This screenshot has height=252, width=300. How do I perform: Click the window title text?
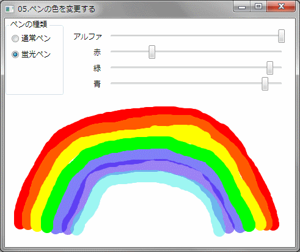[56, 9]
